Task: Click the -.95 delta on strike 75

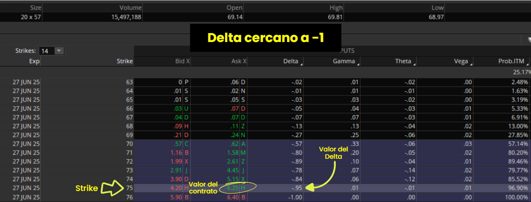Action: (x=297, y=188)
